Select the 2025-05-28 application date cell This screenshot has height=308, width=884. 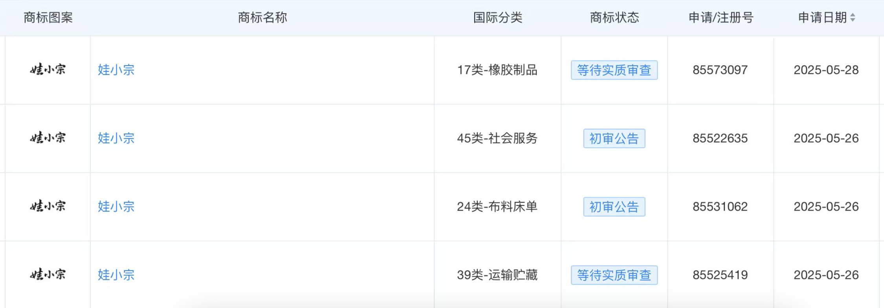[826, 70]
